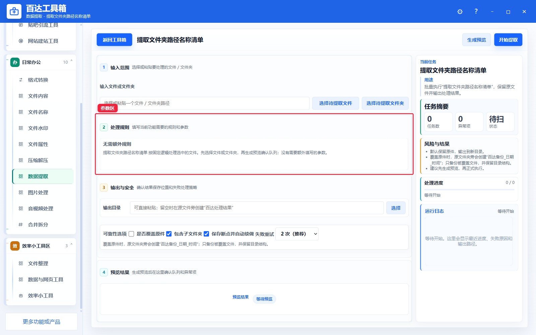Click the orange 效率小工具区 category icon

[15, 246]
